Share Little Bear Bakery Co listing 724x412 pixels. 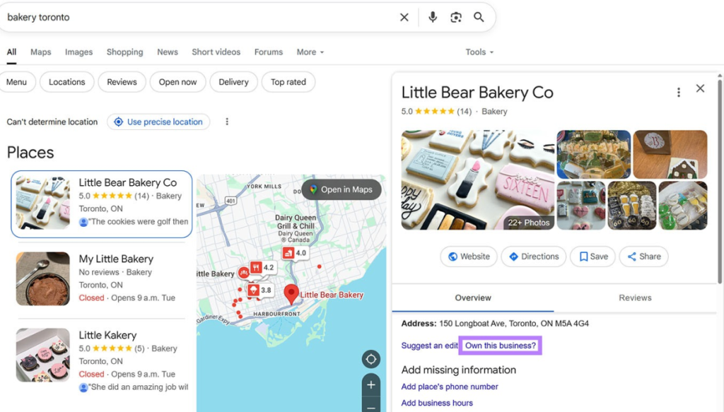point(644,257)
